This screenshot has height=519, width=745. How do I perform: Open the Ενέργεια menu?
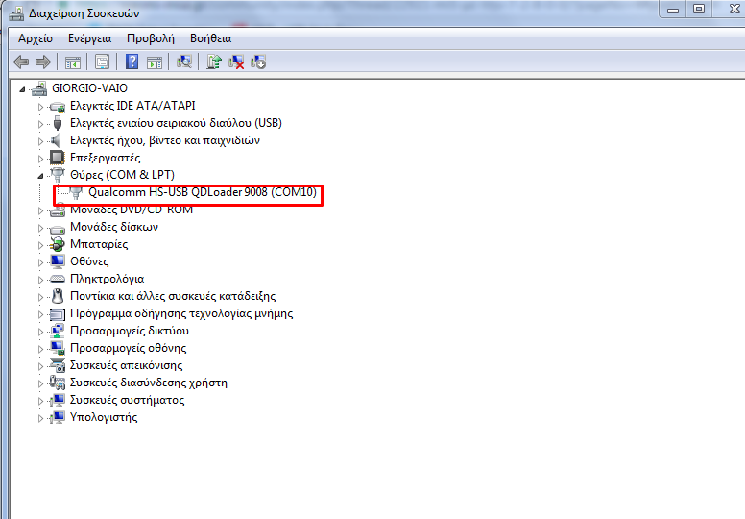[89, 38]
